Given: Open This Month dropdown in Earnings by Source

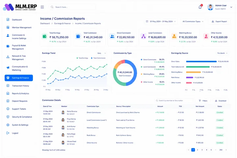Looking at the screenshot, I should coord(222,53).
